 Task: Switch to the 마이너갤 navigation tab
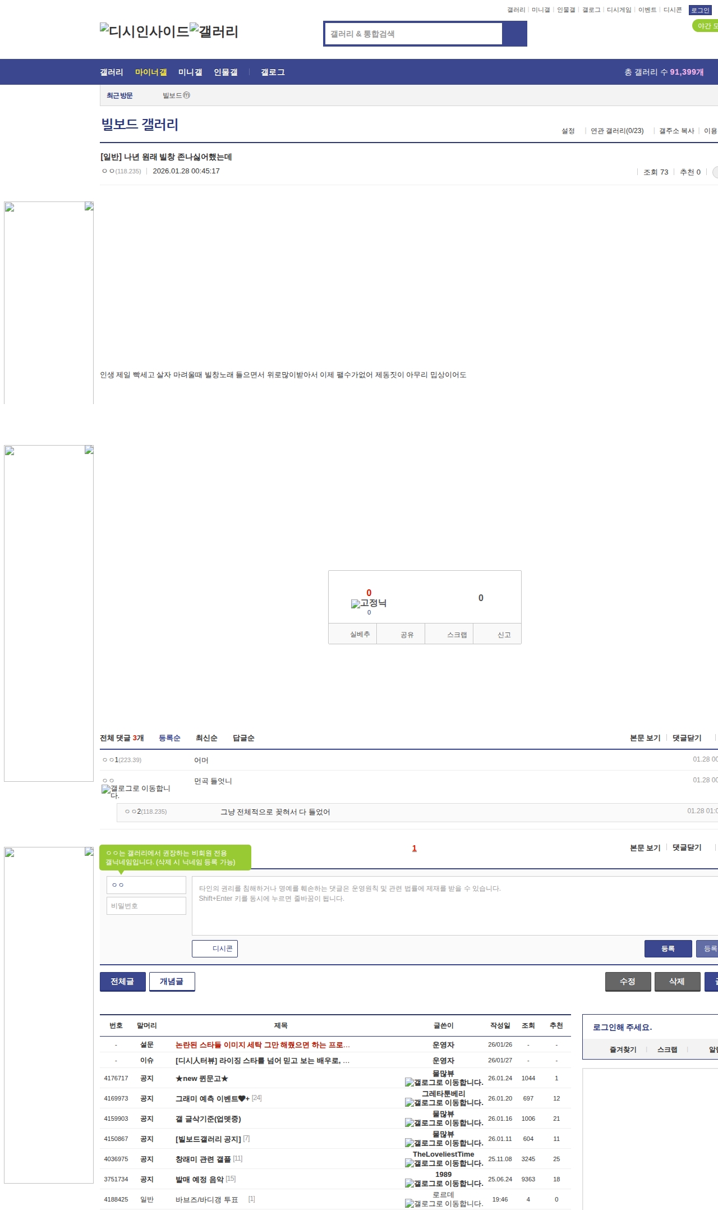point(151,72)
